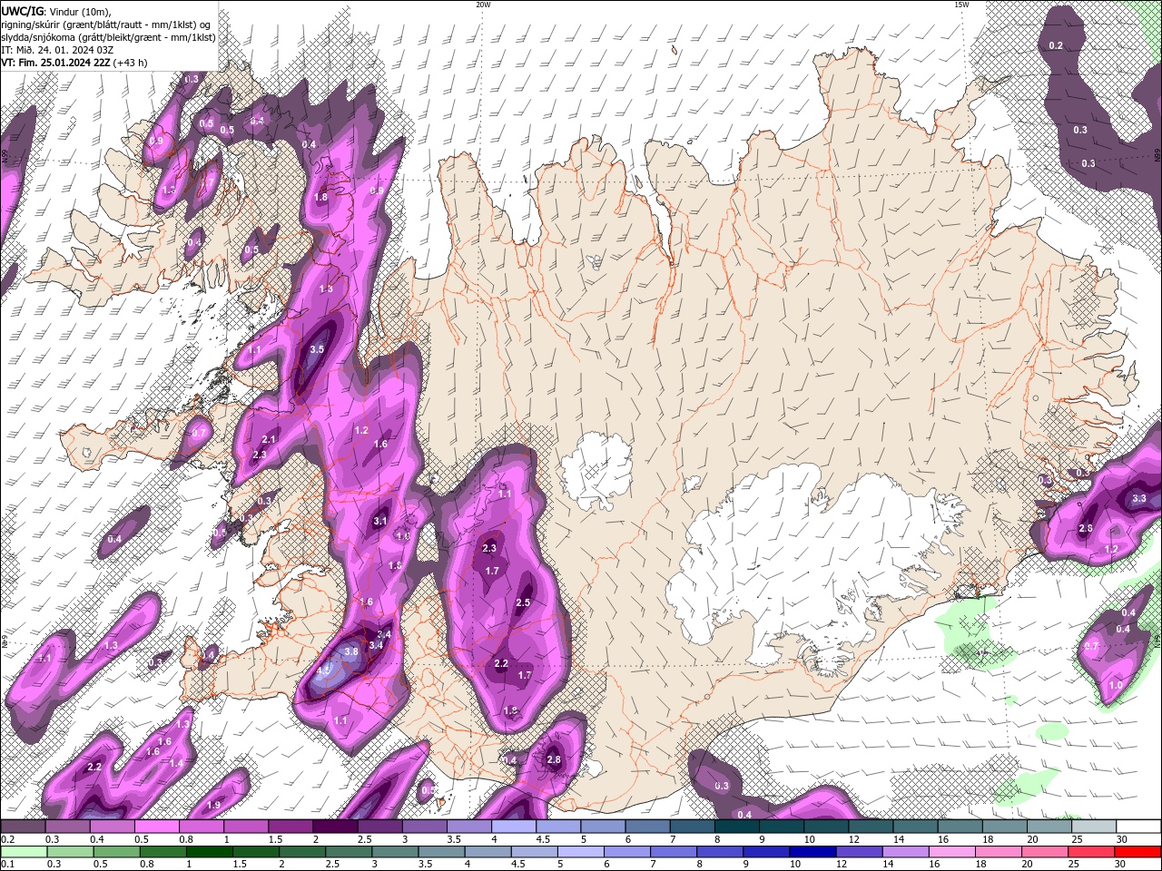The image size is (1162, 871).
Task: Select the dark teal swatch at 9 in upper legend
Action: pos(781,827)
